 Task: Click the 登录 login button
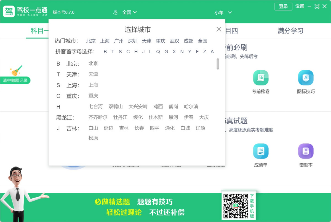(283, 6)
